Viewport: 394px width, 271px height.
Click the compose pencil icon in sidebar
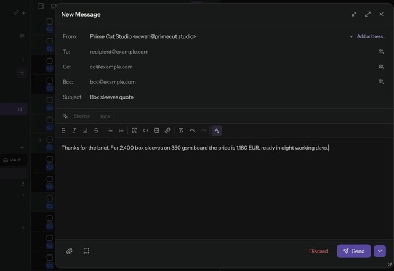[16, 13]
